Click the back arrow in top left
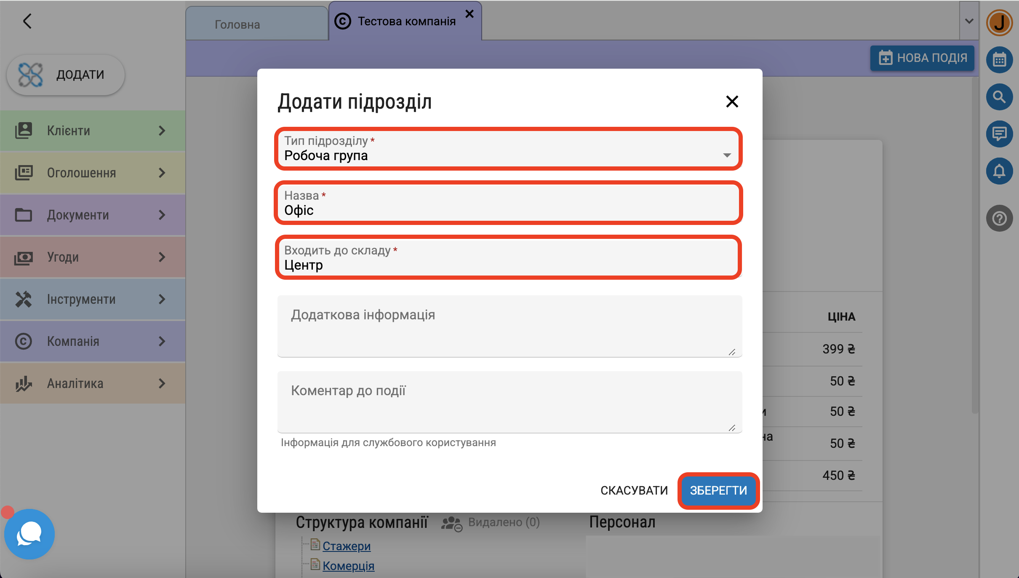The height and width of the screenshot is (578, 1019). click(x=27, y=21)
